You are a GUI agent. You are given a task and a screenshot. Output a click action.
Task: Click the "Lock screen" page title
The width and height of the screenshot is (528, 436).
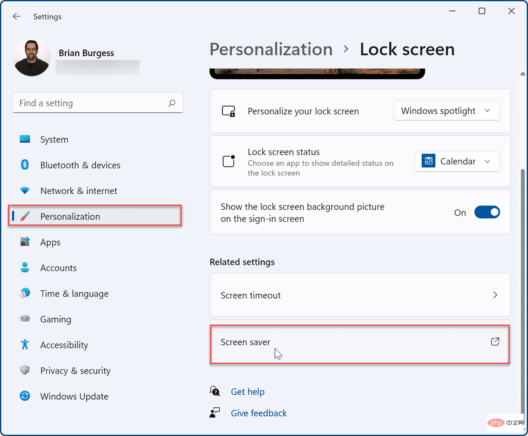[407, 49]
